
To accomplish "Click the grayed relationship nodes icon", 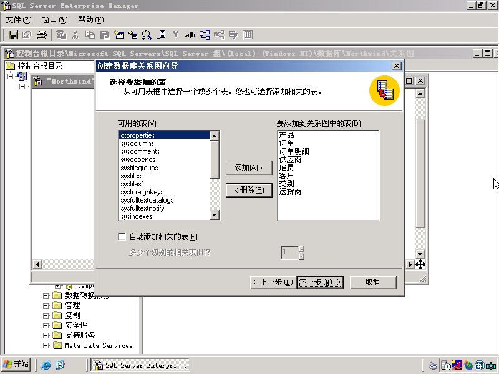I will tap(219, 35).
